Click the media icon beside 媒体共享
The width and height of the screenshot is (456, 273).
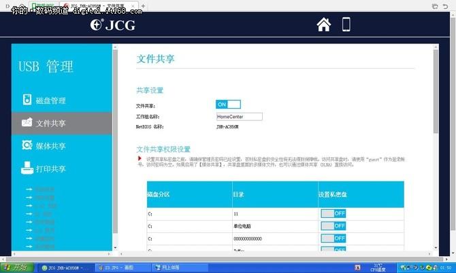point(27,145)
